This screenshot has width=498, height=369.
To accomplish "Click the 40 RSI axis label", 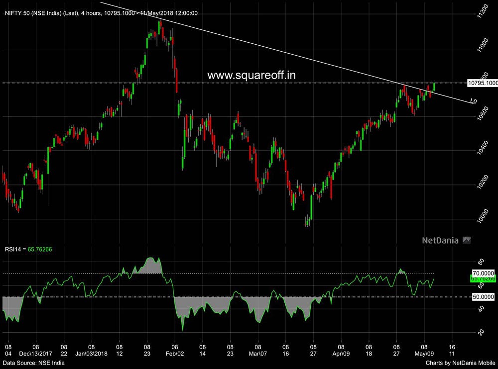I will coord(482,309).
